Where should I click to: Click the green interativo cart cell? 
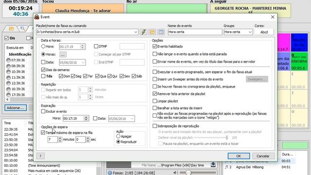pos(299,62)
